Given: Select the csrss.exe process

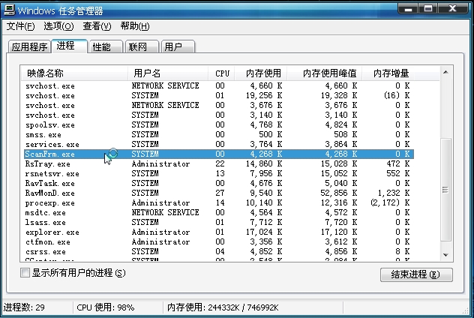Looking at the screenshot, I should pyautogui.click(x=219, y=251).
